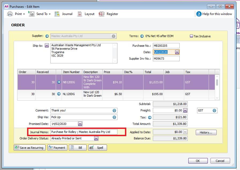
Task: Click the Send To toolbar icon
Action: 32,14
